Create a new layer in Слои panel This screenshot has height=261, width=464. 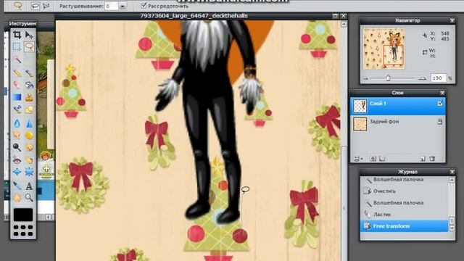[423, 159]
